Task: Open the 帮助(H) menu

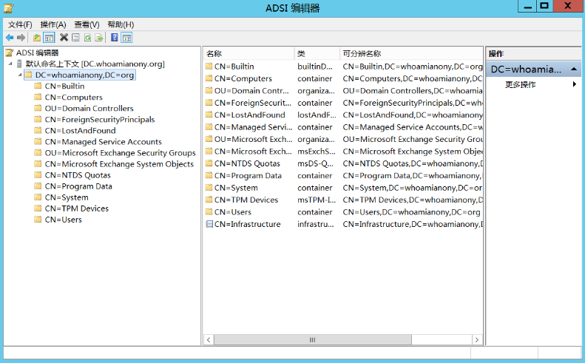Action: click(121, 24)
